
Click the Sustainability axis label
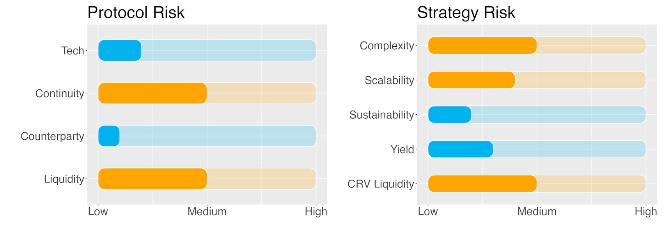[x=381, y=115]
